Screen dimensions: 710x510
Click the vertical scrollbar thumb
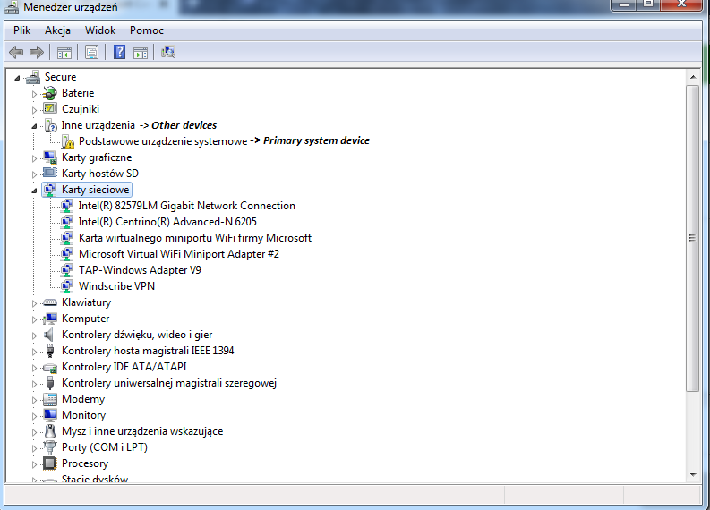[693, 238]
